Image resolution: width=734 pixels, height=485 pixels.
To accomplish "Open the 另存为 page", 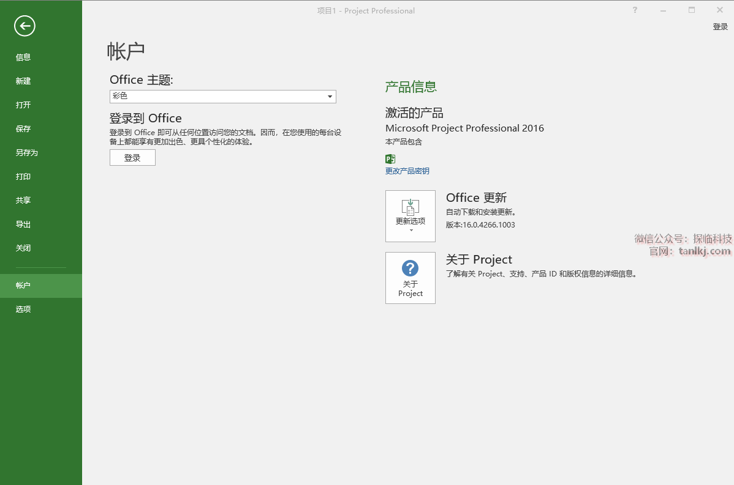I will click(27, 153).
